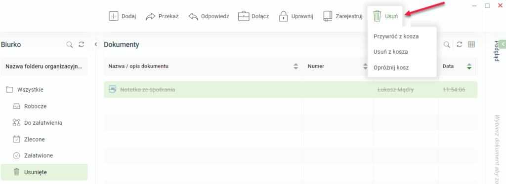Click the Uprawnij toolbar label
This screenshot has height=184, width=506.
coord(302,16)
